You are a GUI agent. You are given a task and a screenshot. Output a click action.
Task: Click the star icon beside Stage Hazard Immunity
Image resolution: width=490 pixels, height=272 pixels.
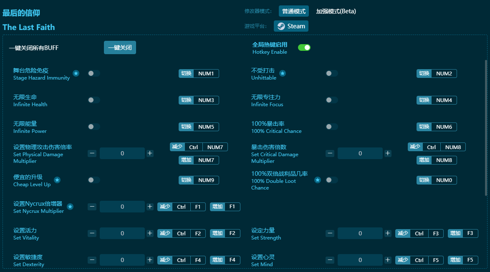(x=76, y=73)
